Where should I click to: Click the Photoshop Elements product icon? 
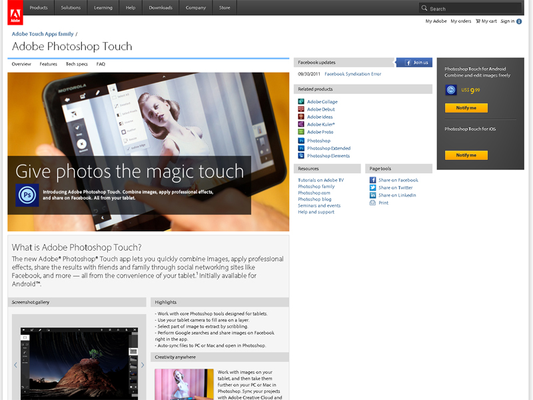(301, 155)
